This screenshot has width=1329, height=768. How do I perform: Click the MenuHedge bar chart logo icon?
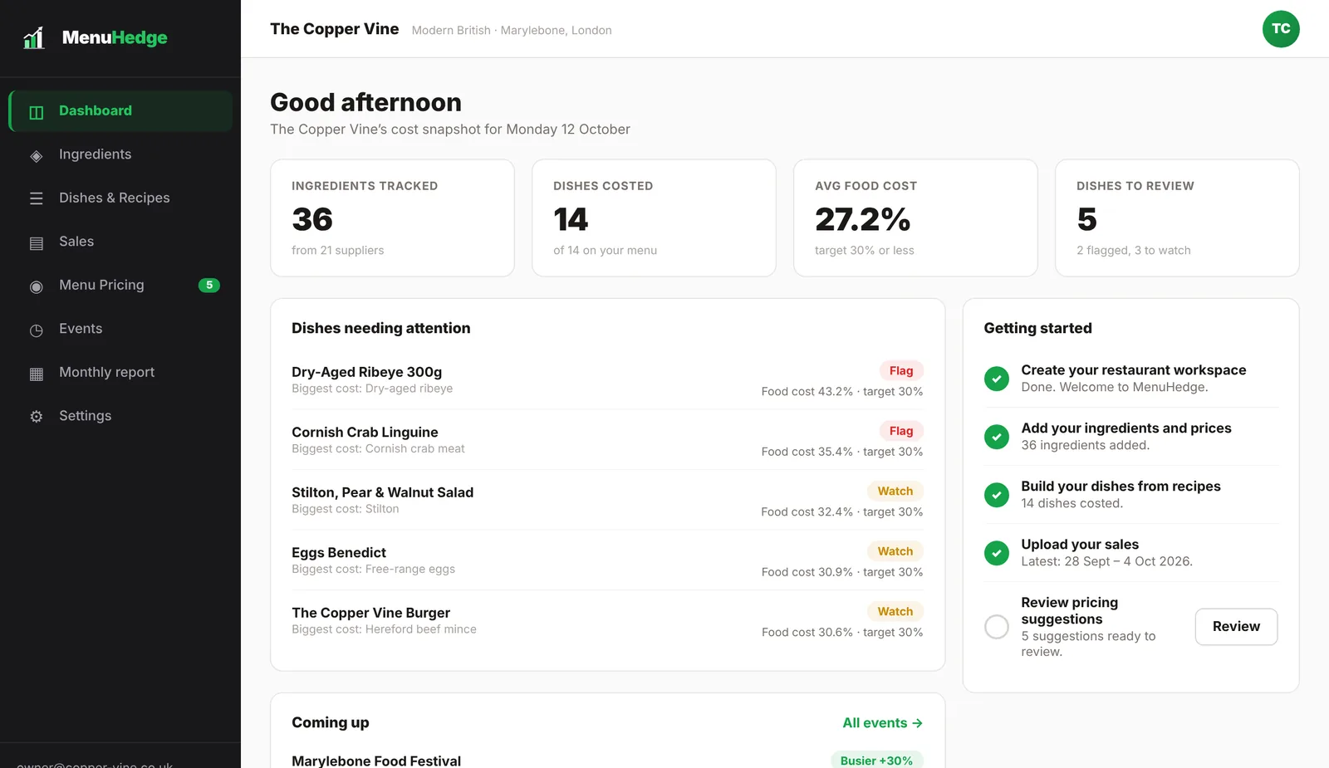coord(34,37)
